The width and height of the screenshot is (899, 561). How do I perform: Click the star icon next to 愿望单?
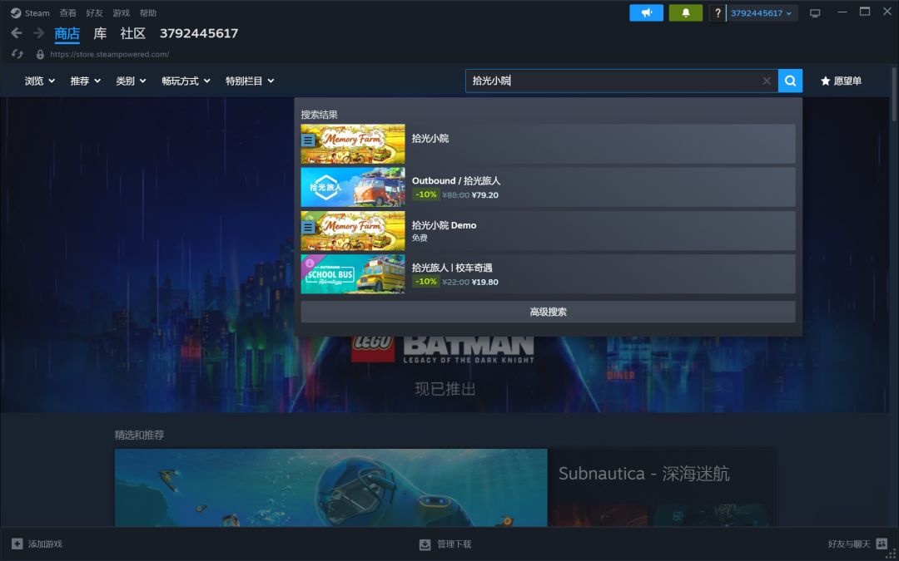coord(825,81)
